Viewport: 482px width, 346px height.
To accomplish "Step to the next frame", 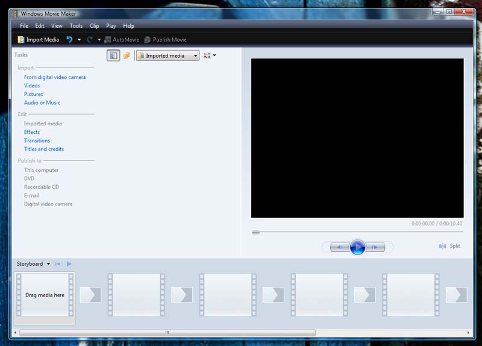I will (x=375, y=247).
